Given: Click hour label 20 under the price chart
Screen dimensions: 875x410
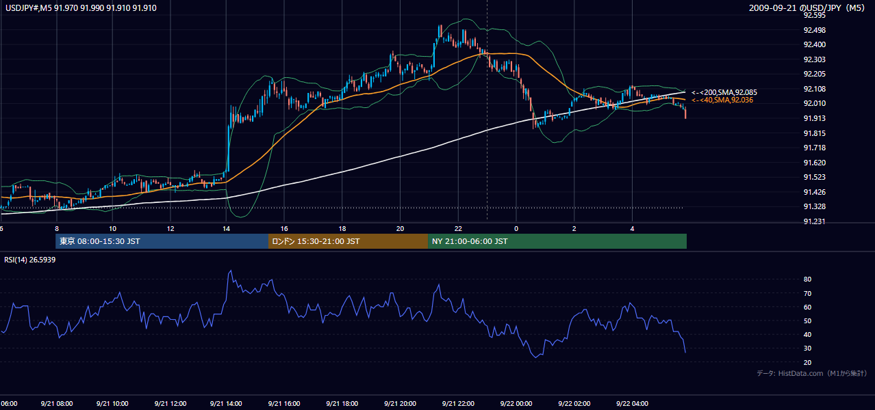Looking at the screenshot, I should coord(401,229).
